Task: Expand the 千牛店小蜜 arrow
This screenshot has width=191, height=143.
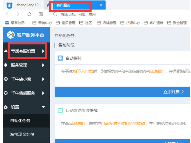Action: point(43,79)
